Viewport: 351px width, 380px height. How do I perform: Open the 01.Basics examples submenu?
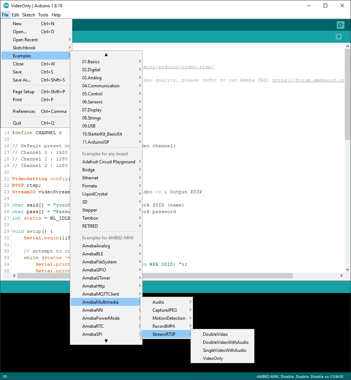pyautogui.click(x=91, y=62)
